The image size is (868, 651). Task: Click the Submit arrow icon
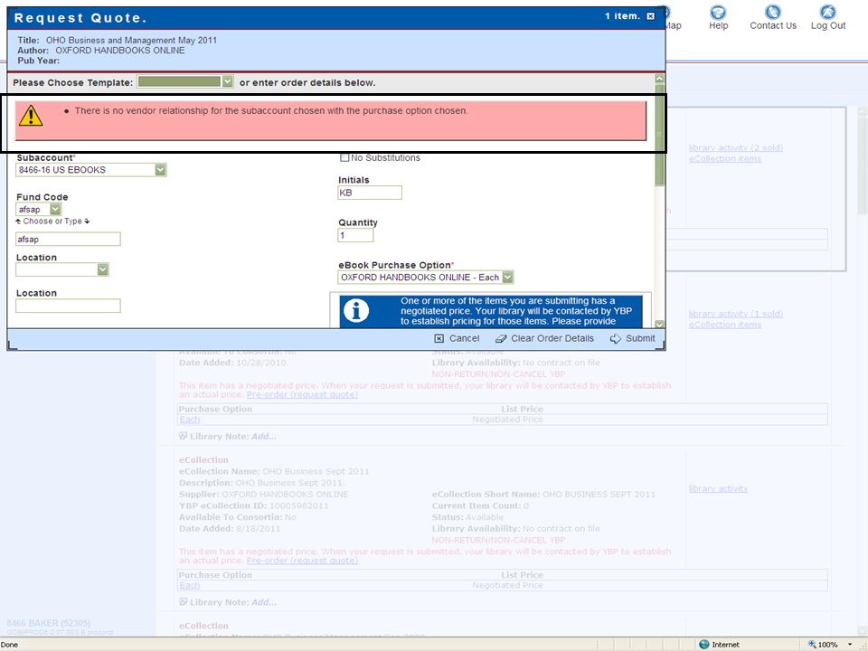coord(615,338)
